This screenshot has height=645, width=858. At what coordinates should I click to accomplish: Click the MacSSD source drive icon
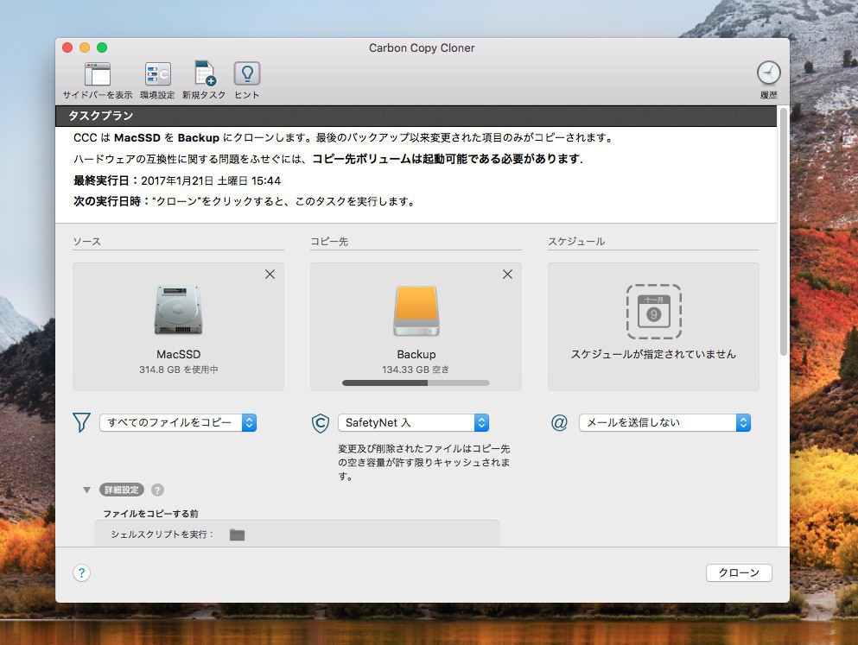[x=178, y=311]
